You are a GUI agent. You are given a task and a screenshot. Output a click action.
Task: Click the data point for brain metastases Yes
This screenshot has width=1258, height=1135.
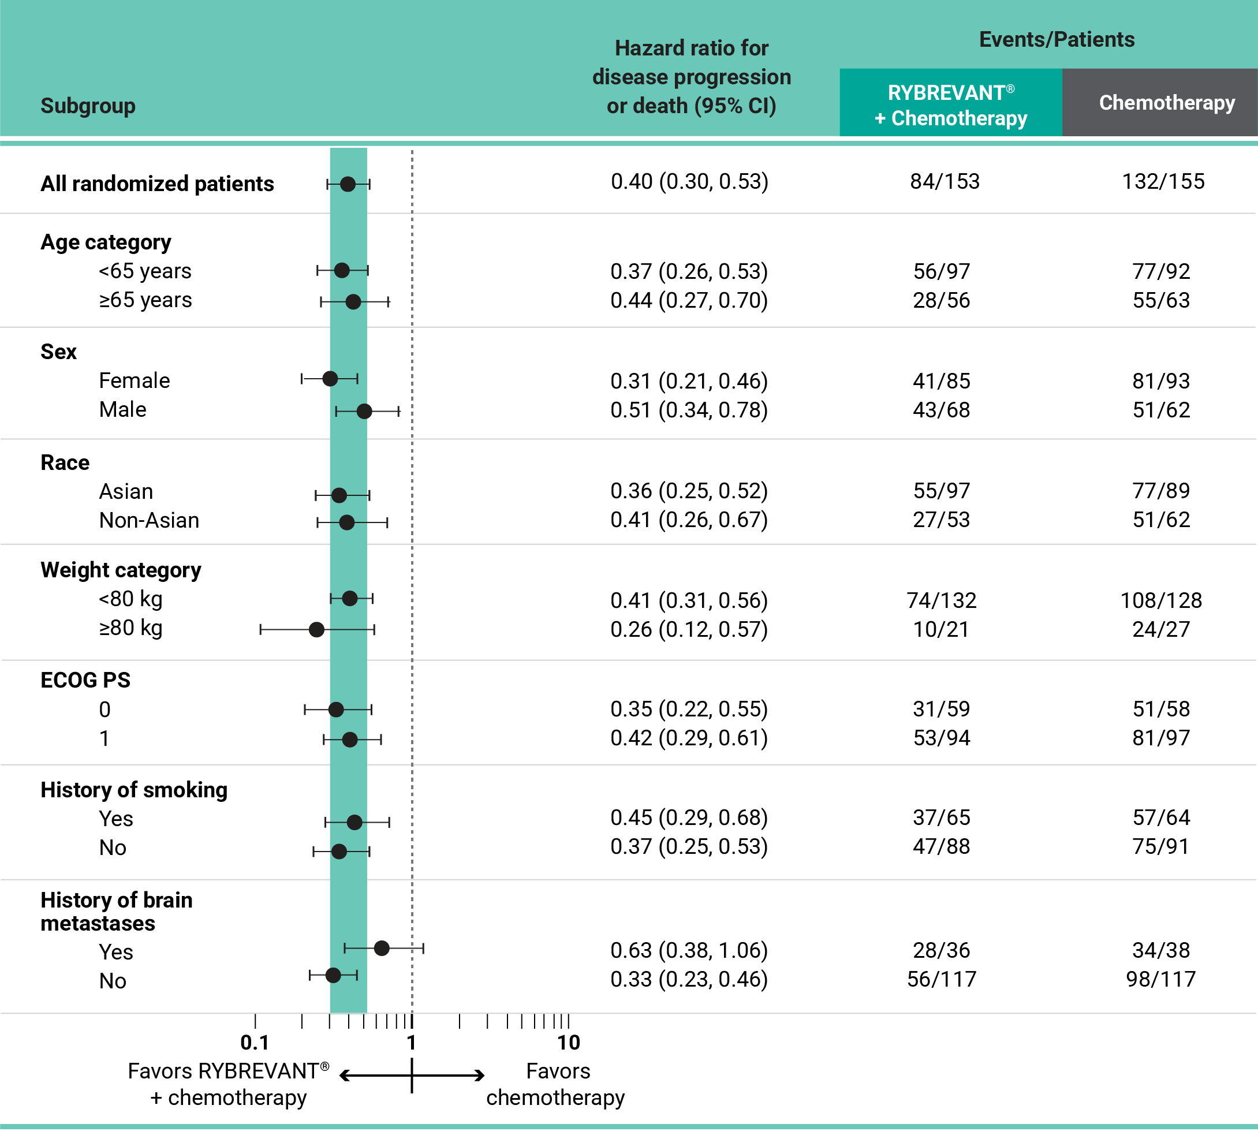[382, 949]
